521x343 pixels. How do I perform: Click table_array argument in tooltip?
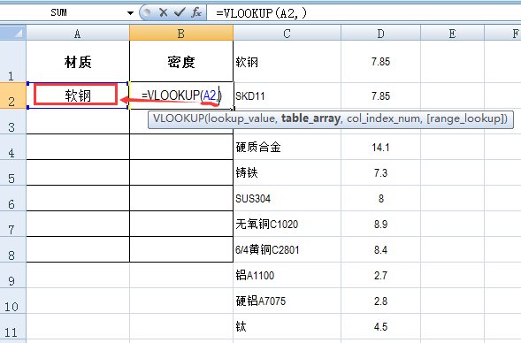point(311,118)
